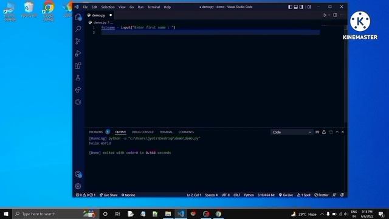Maximize the panel with chevron up
389x219 pixels.
(x=337, y=132)
